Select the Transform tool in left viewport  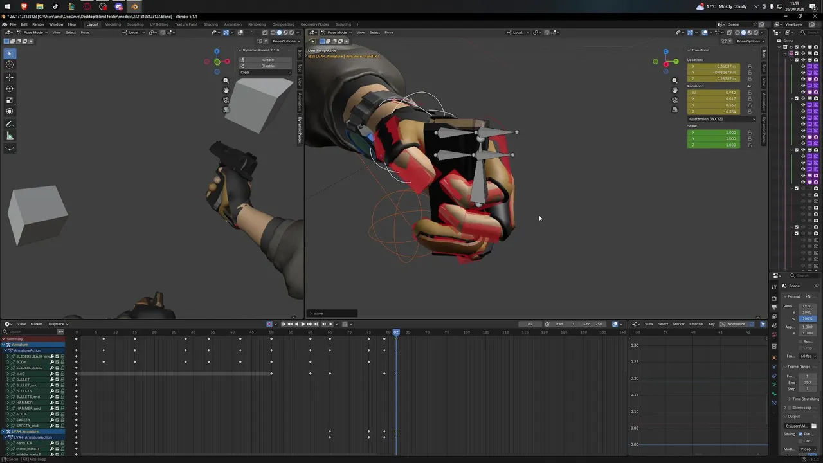(10, 112)
